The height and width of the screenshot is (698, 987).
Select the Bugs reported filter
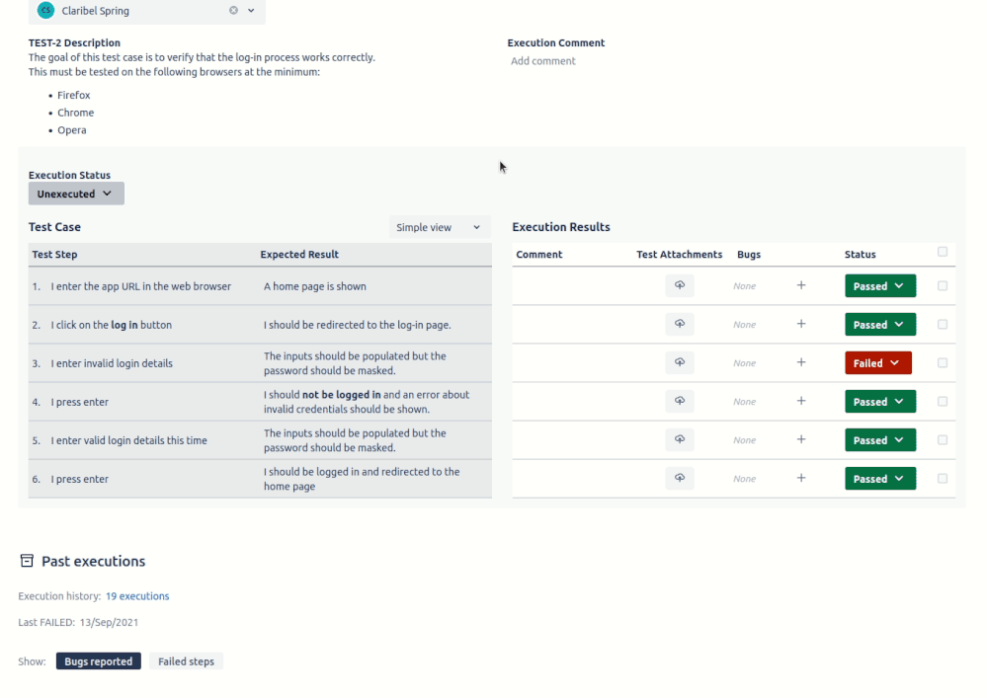point(98,660)
